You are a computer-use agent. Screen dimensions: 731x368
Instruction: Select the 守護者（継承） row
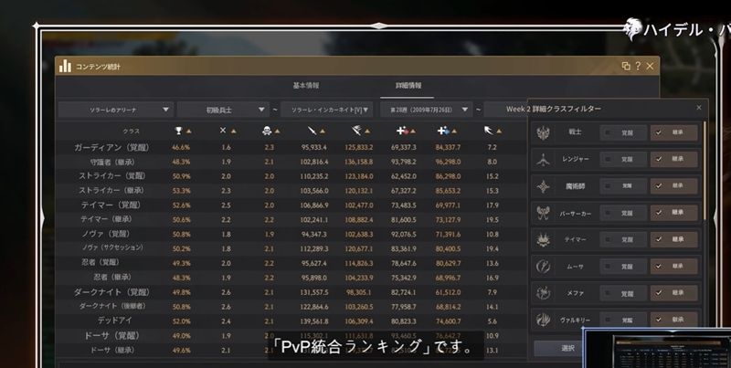[291, 162]
